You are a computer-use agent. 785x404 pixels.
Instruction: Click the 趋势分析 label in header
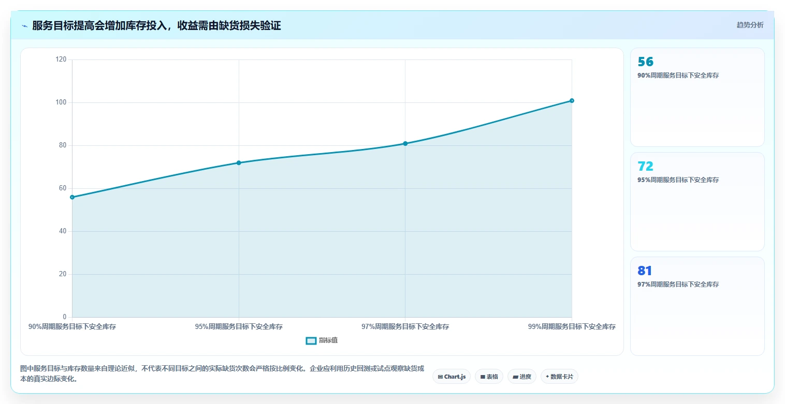(x=750, y=25)
